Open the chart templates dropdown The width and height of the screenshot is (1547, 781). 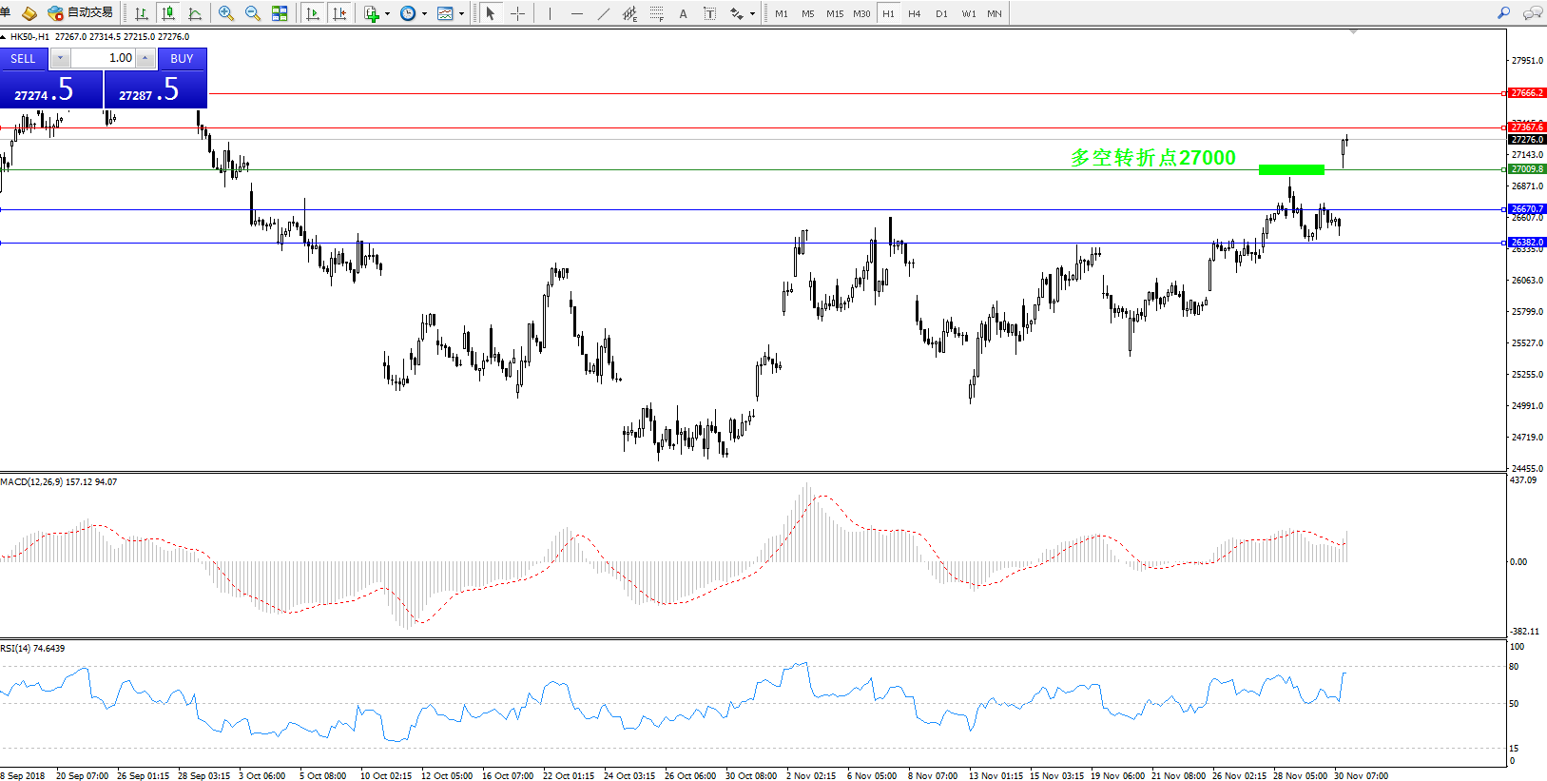461,14
